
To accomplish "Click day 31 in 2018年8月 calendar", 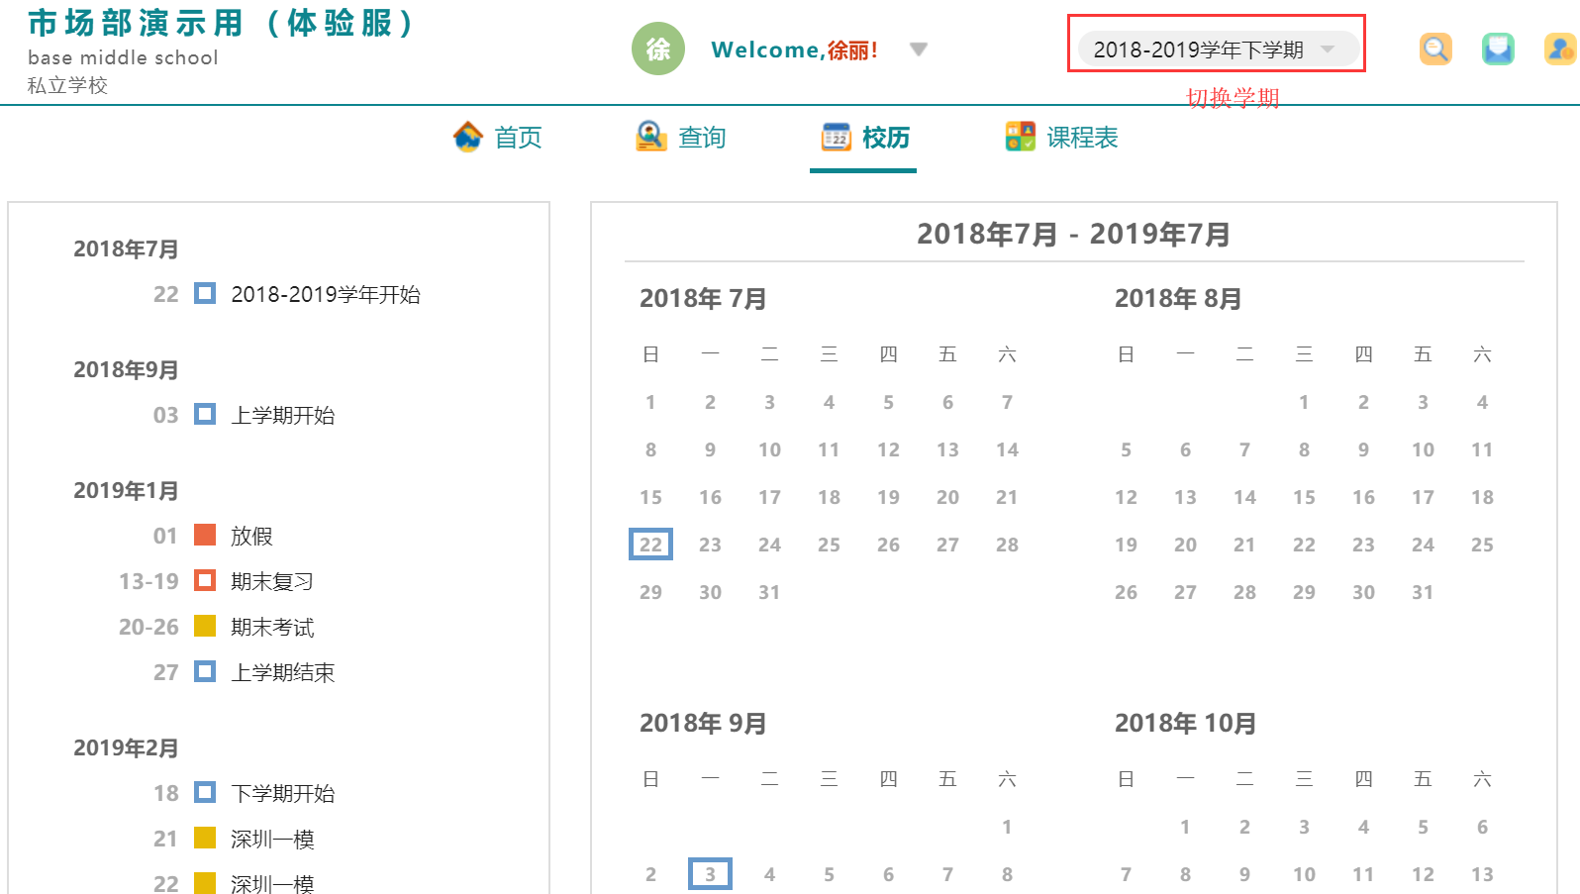I will tap(1423, 592).
